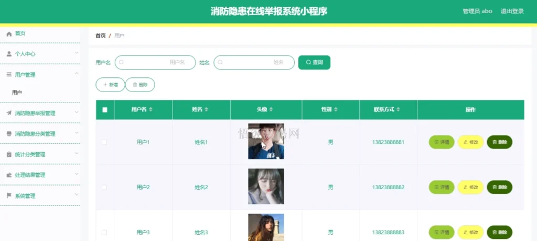
Task: Expand the 消防隐患分类管理 chevron
Action: tap(77, 132)
